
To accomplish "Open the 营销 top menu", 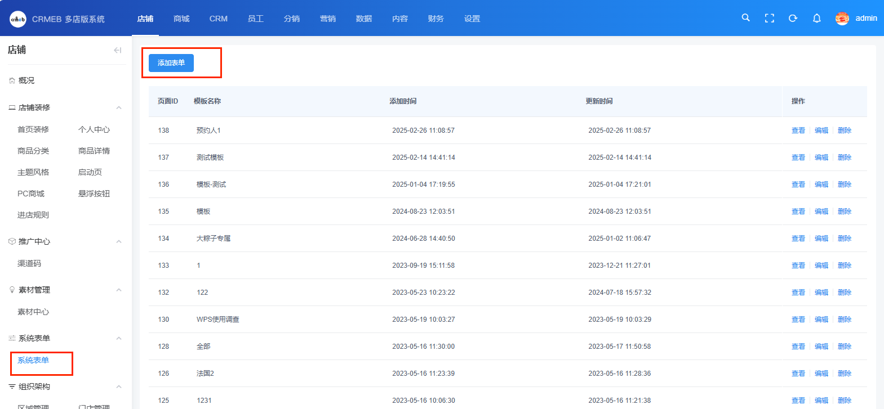I will [x=328, y=19].
